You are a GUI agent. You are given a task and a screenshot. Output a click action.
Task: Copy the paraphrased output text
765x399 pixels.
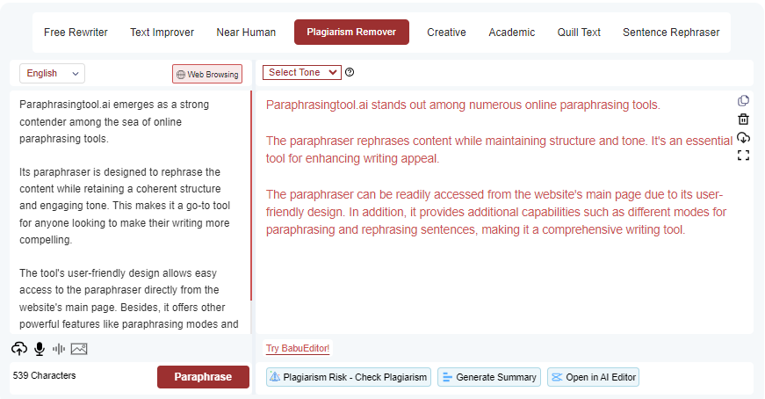point(743,100)
